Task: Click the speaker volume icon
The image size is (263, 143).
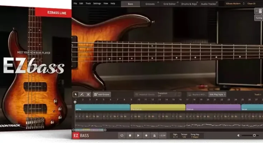Action: pyautogui.click(x=239, y=135)
